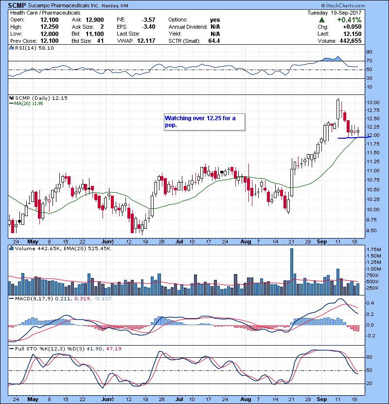This screenshot has height=404, width=389.
Task: Click the 13.00 price axis label
Action: coord(373,103)
